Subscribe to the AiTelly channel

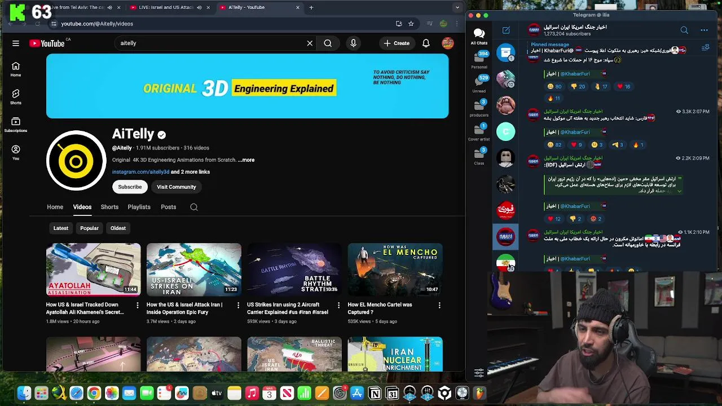[x=130, y=187]
